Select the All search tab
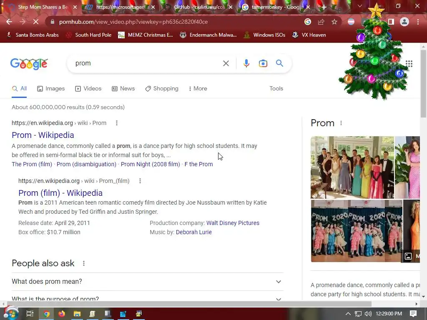427x320 pixels. point(19,89)
